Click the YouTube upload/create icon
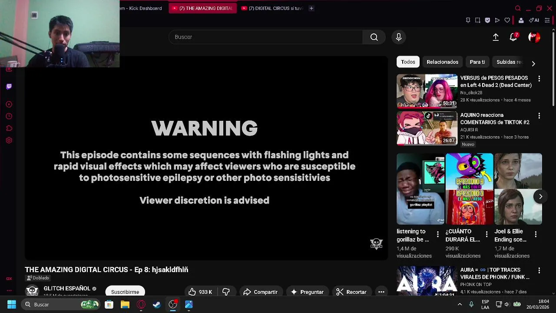Viewport: 556px width, 313px height. coord(496,37)
